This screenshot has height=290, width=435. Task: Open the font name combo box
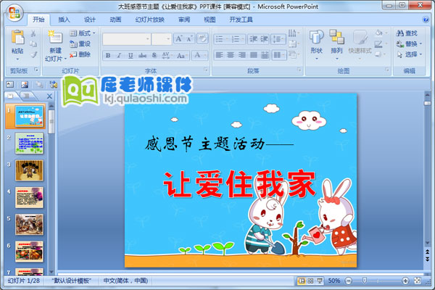click(x=127, y=38)
